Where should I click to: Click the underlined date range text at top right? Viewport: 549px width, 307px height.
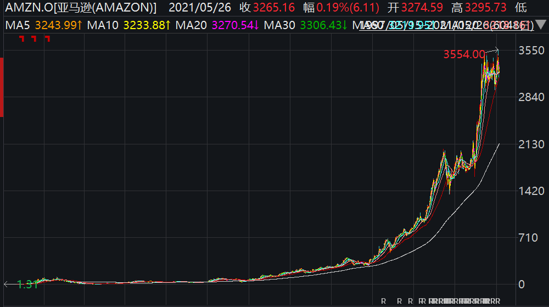446,25
